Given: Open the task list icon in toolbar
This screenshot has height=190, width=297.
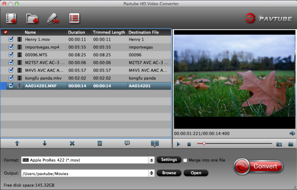Looking at the screenshot, I should (x=74, y=18).
